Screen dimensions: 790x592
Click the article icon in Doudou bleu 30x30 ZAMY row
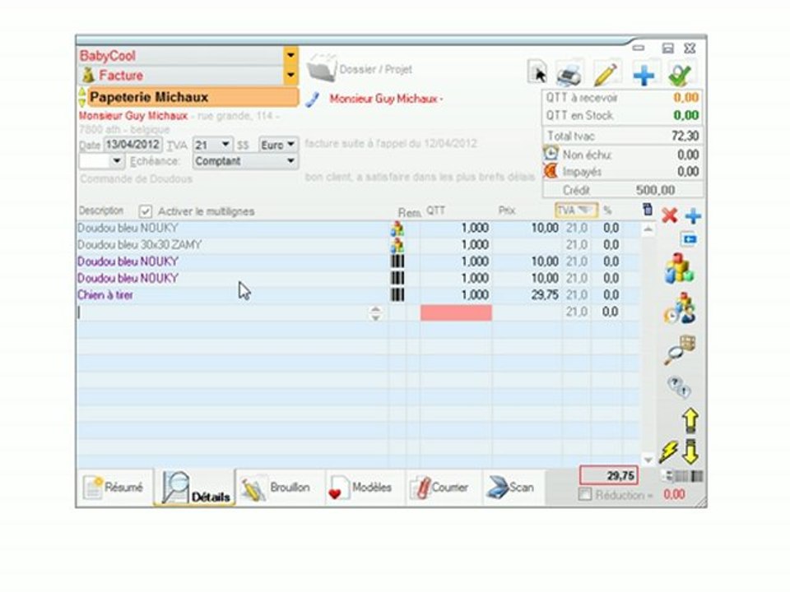click(x=397, y=245)
